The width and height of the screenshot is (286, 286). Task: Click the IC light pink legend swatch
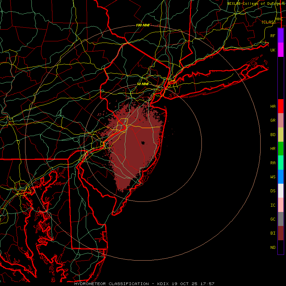pyautogui.click(x=281, y=205)
